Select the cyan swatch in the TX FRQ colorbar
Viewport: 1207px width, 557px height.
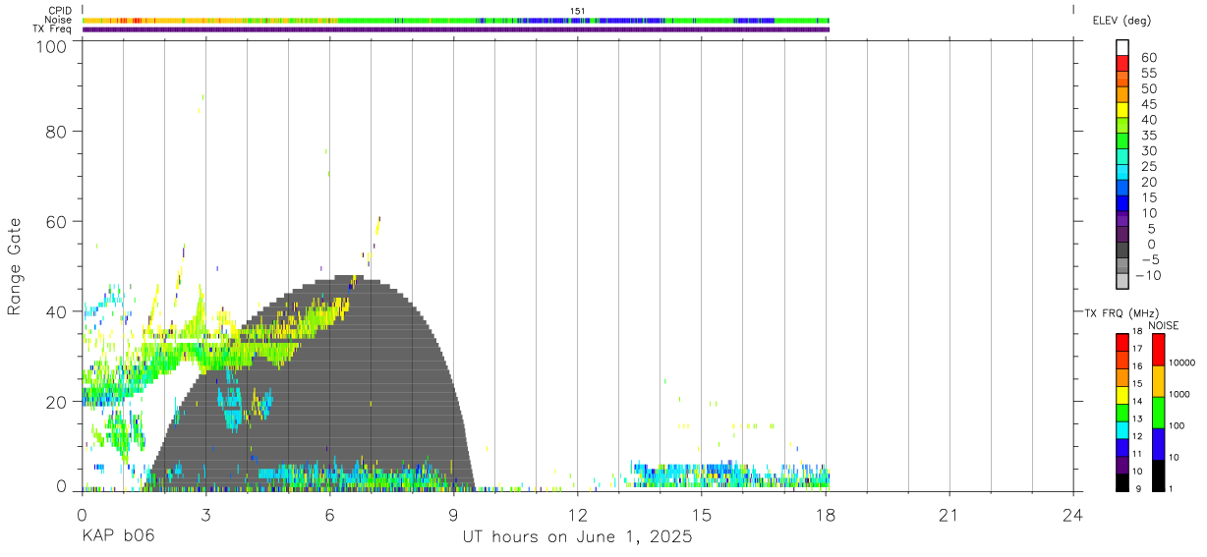[1122, 429]
